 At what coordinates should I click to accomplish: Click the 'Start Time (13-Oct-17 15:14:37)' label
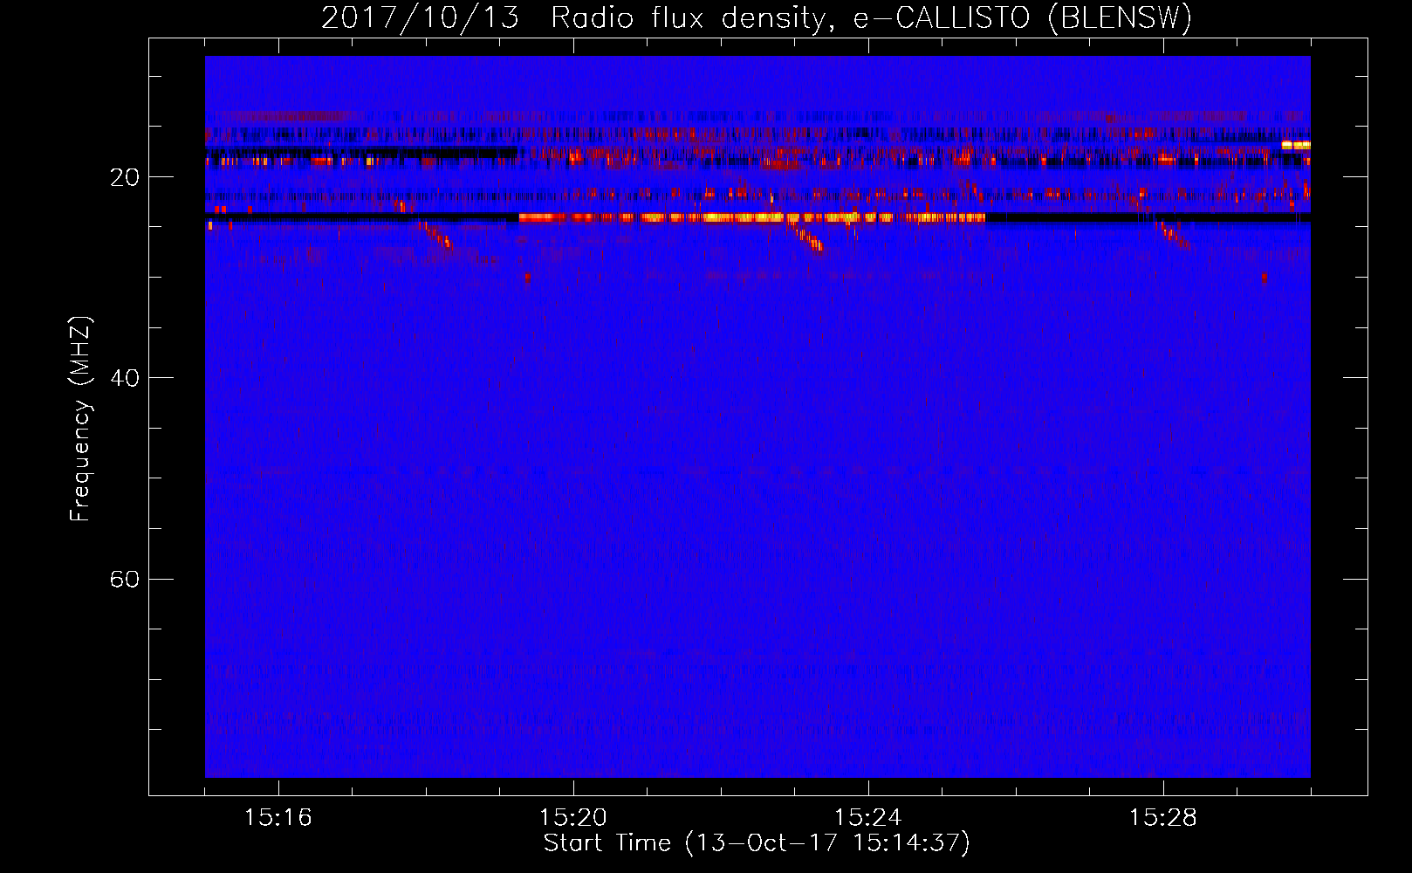coord(757,843)
